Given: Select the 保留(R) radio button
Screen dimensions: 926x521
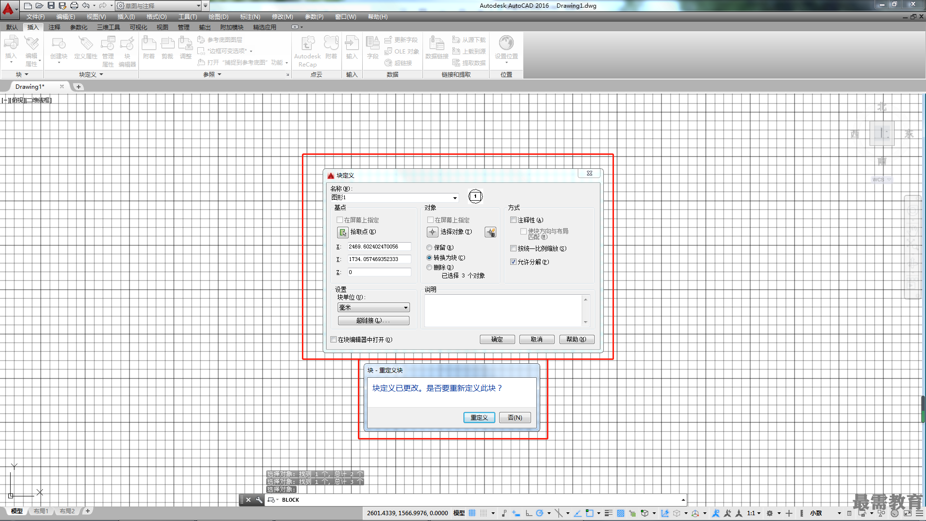Looking at the screenshot, I should 429,248.
